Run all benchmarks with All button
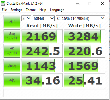The image size is (110, 100). 12,21
